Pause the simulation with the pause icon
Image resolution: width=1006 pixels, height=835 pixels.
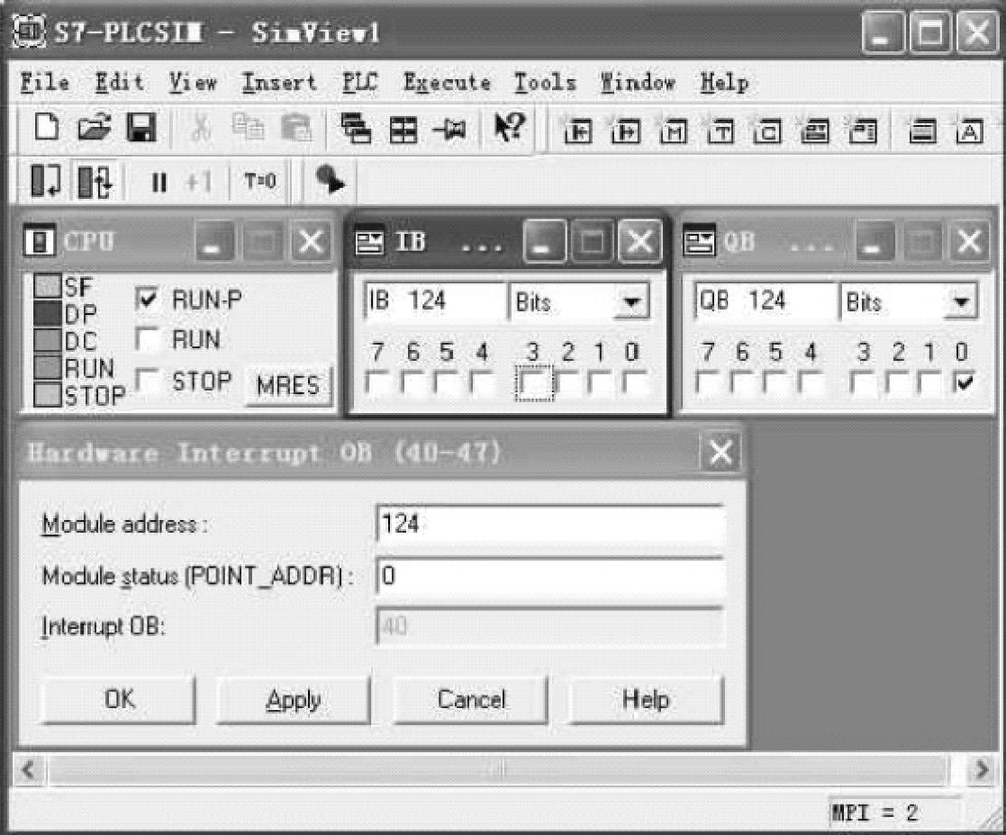(x=159, y=183)
